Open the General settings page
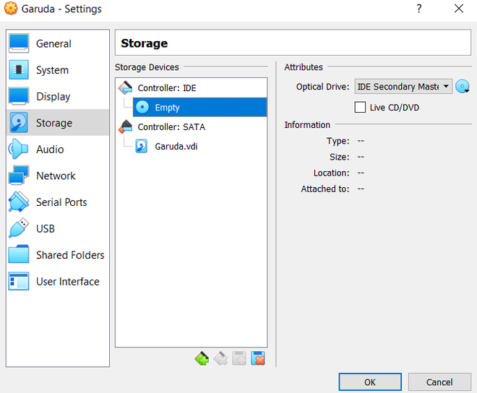The width and height of the screenshot is (477, 393). [x=53, y=44]
